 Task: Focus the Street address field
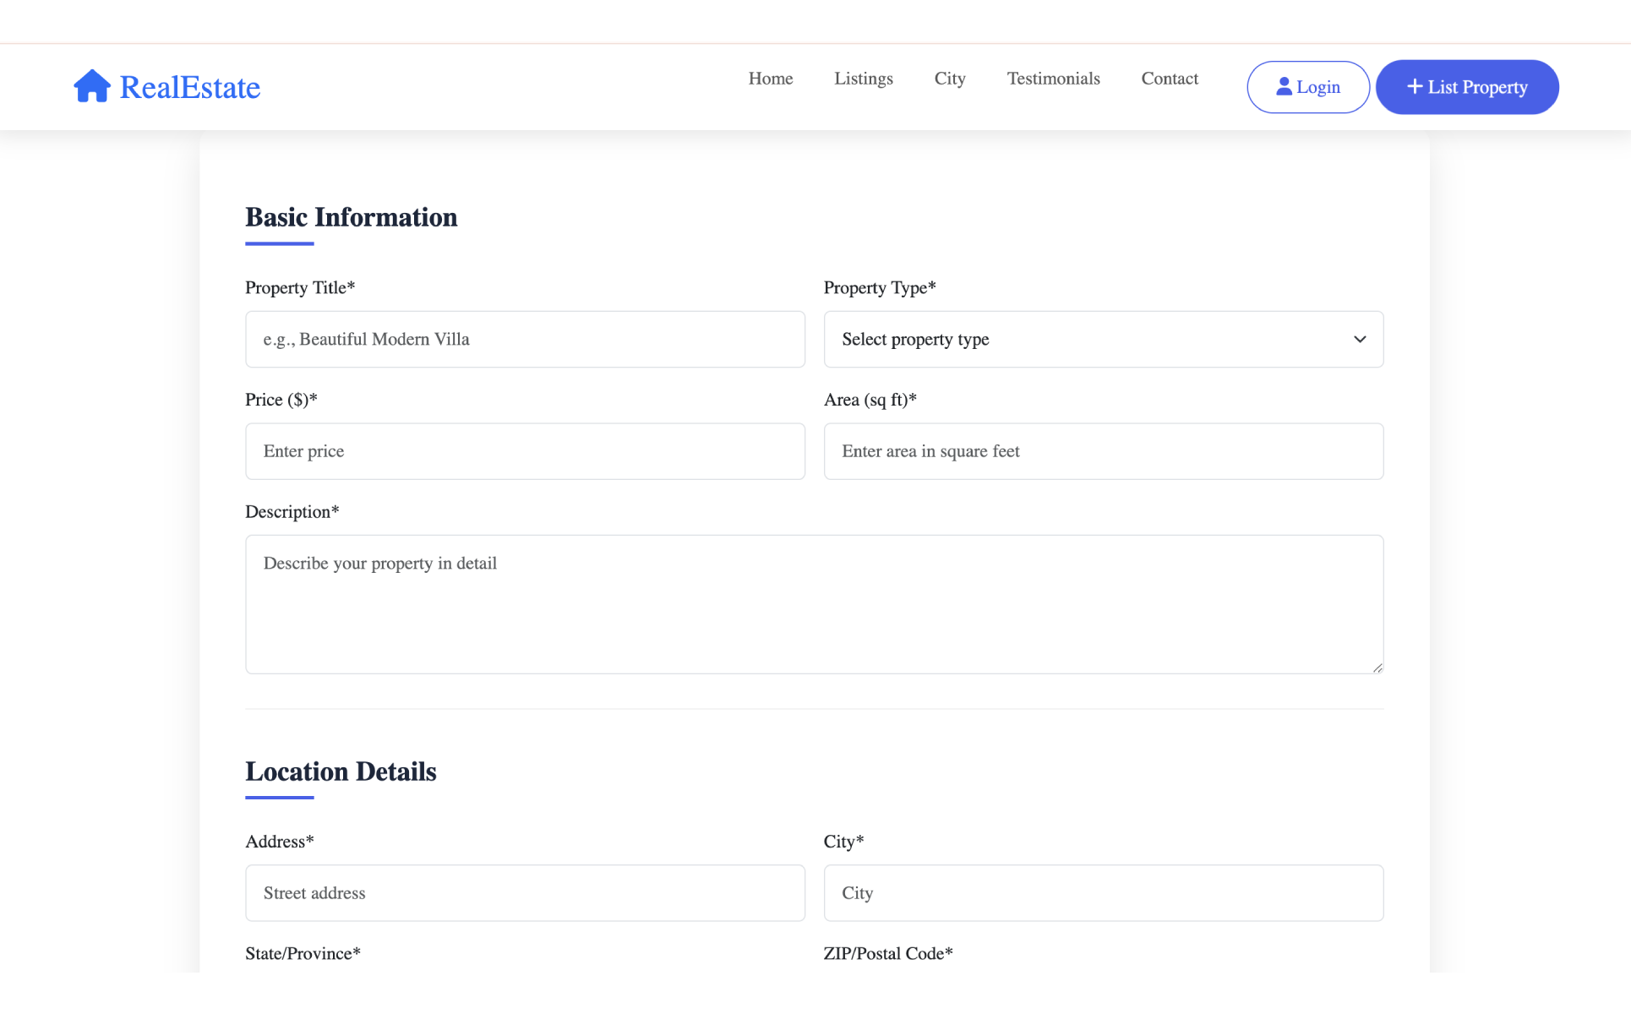(524, 893)
